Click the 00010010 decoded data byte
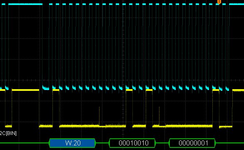Image resolution: width=244 pixels, height=150 pixels. pos(132,143)
